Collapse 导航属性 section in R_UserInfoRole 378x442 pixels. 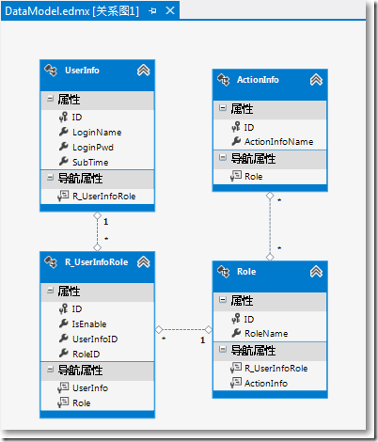coord(50,370)
